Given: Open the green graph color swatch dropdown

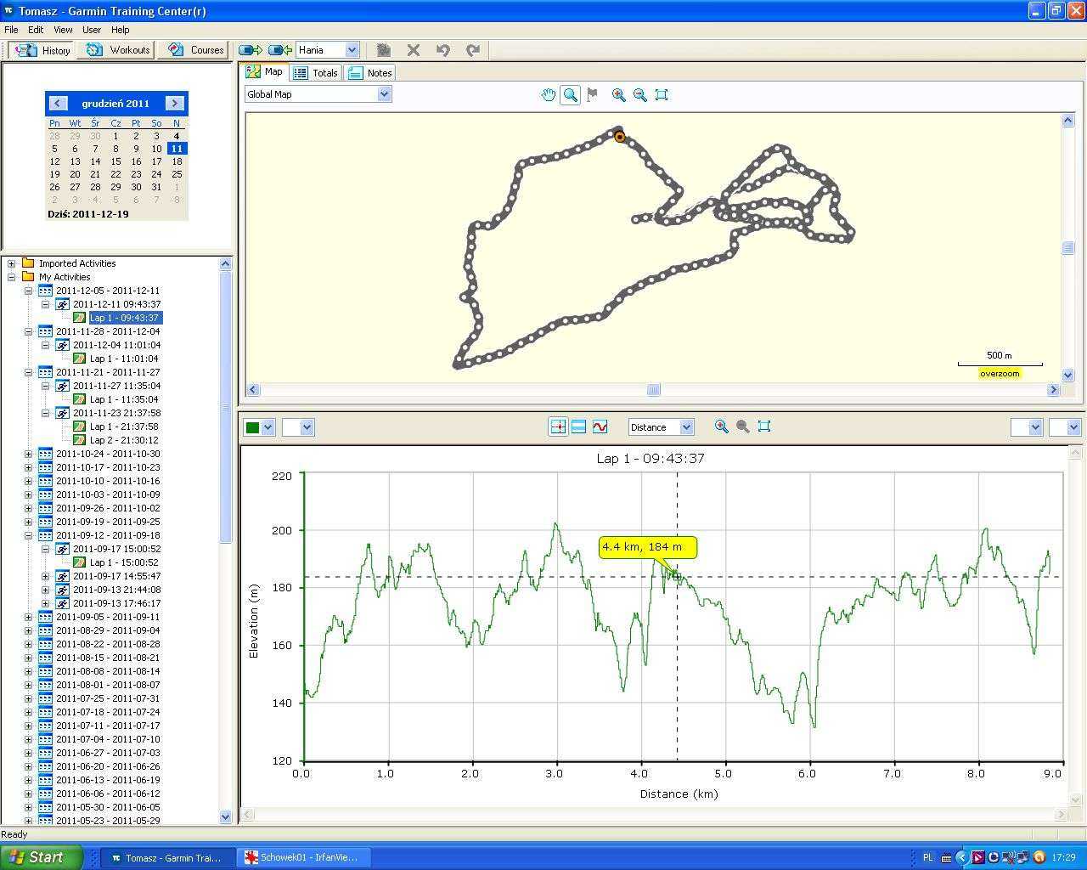Looking at the screenshot, I should point(268,427).
